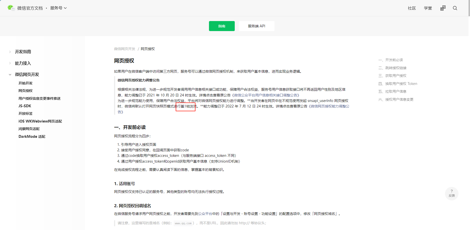This screenshot has width=470, height=230.
Task: Click list item about 换取用户授权access_token
Action: pos(179,156)
